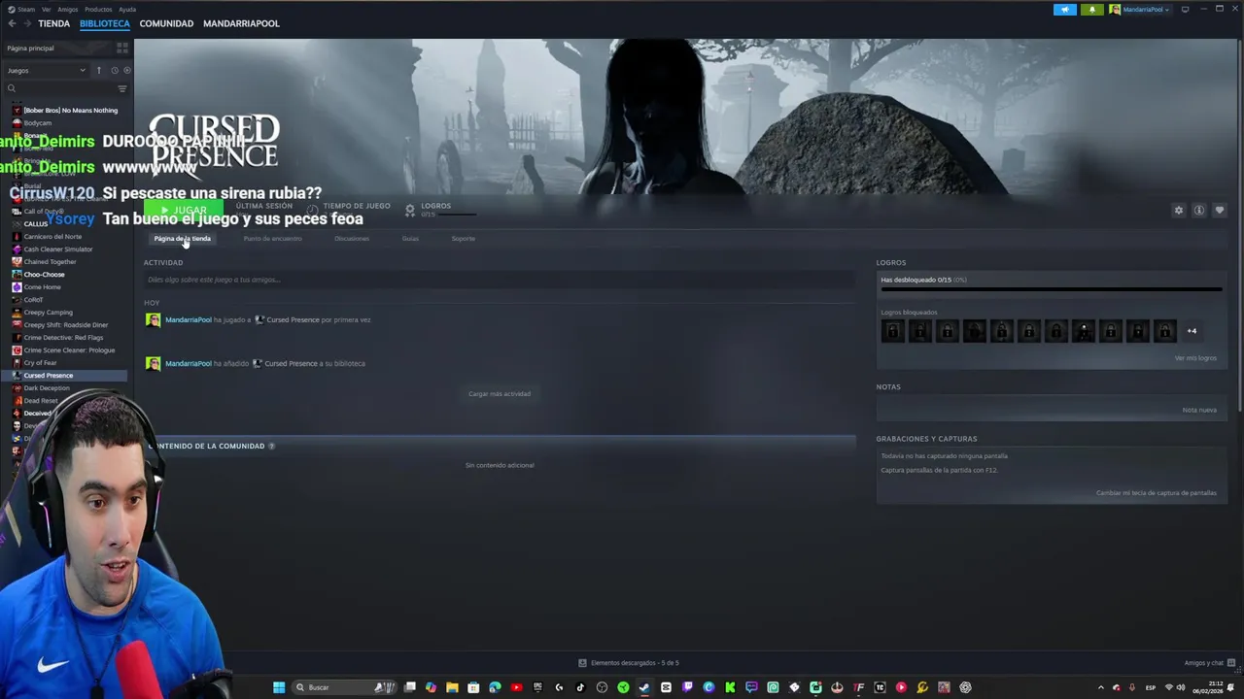Open the MandarriaPool account dropdown
This screenshot has width=1244, height=699.
pyautogui.click(x=1140, y=10)
